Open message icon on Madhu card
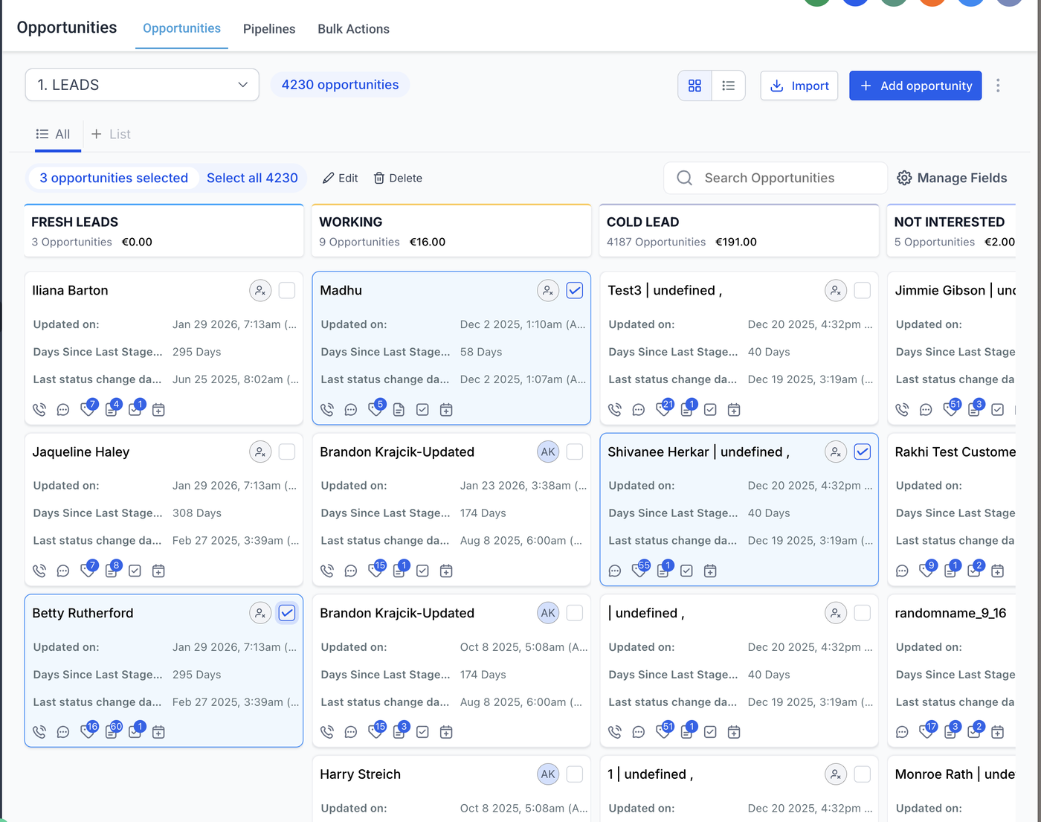 tap(351, 410)
